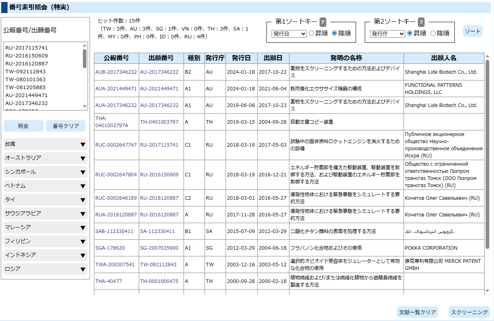Image resolution: width=494 pixels, height=321 pixels.
Task: Choose 降順 for the second sort key
Action: [x=433, y=34]
